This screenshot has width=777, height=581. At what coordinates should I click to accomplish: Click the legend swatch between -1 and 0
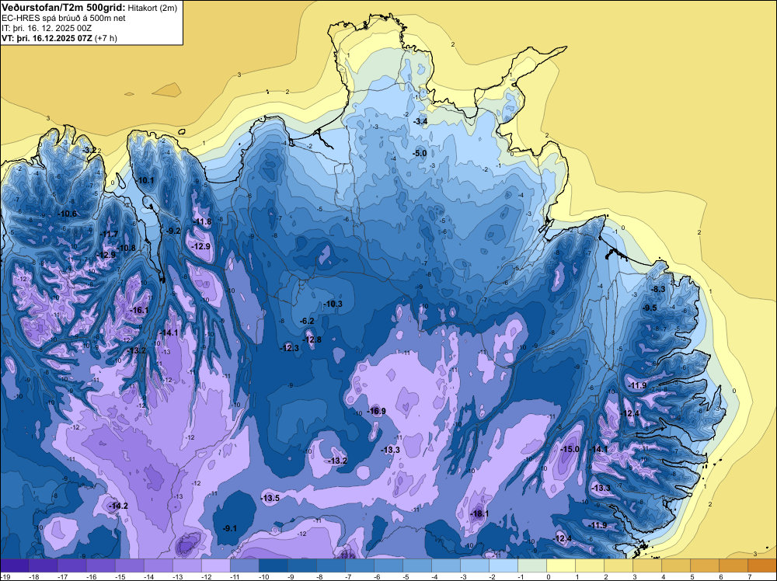point(531,565)
